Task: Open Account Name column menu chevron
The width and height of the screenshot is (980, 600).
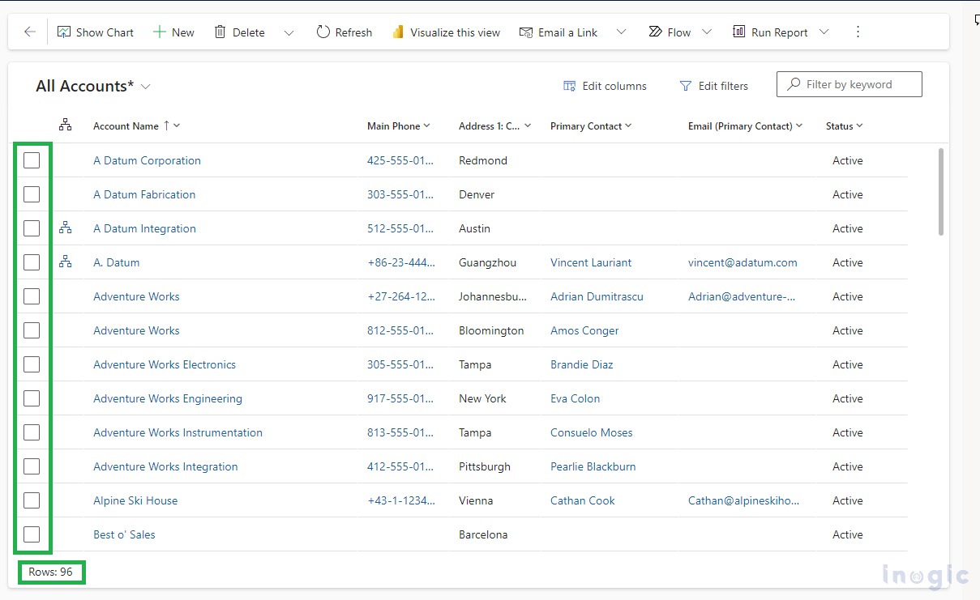Action: pos(177,126)
